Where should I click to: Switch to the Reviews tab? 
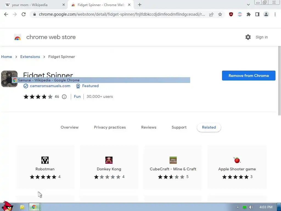[149, 127]
